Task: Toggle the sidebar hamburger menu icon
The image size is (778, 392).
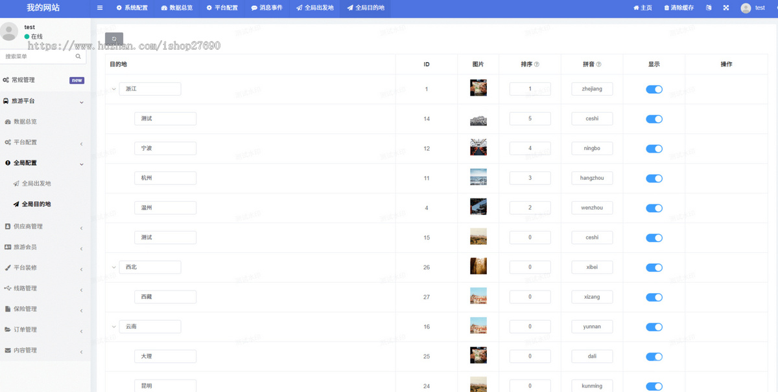Action: click(x=100, y=8)
